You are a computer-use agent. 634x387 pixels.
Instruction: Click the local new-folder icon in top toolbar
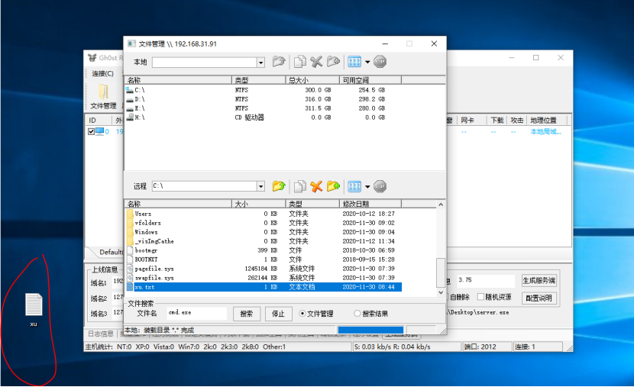(333, 62)
